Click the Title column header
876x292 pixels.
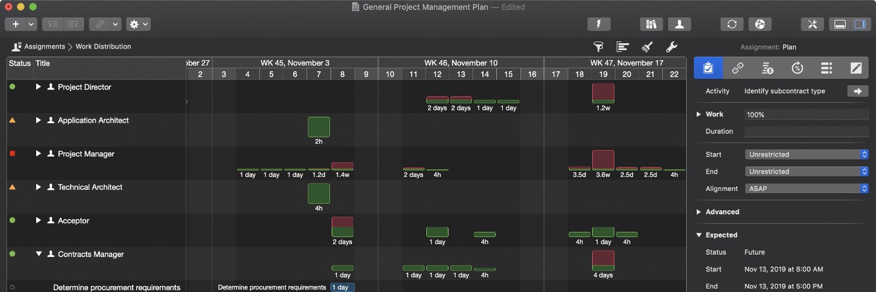point(43,63)
